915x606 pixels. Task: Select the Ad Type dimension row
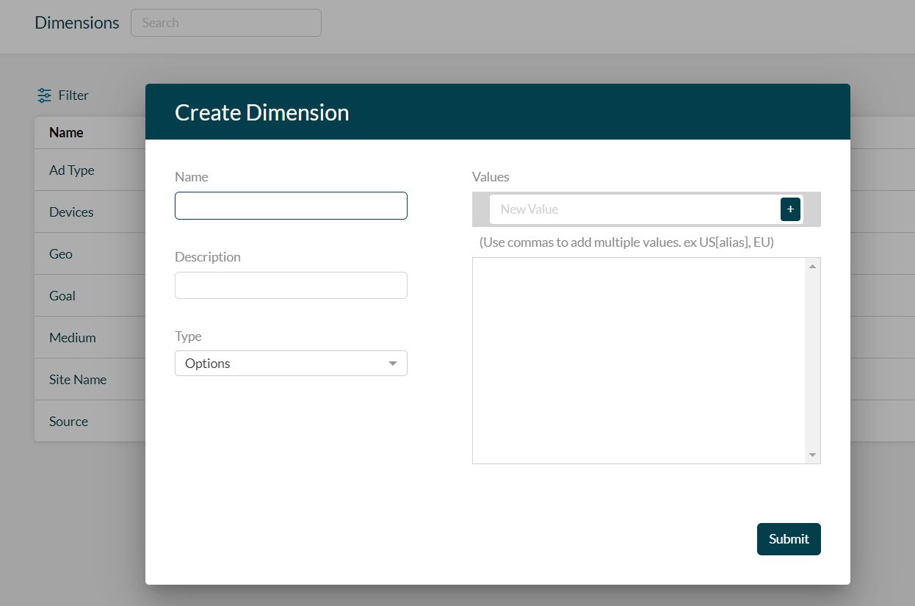[71, 170]
